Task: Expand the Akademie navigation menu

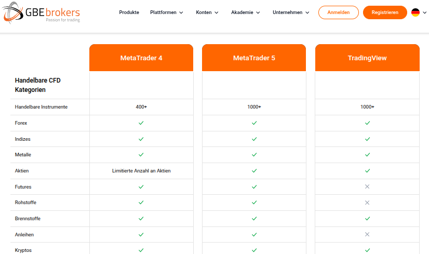Action: [x=246, y=12]
